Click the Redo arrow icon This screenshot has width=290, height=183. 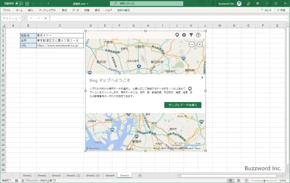click(41, 4)
